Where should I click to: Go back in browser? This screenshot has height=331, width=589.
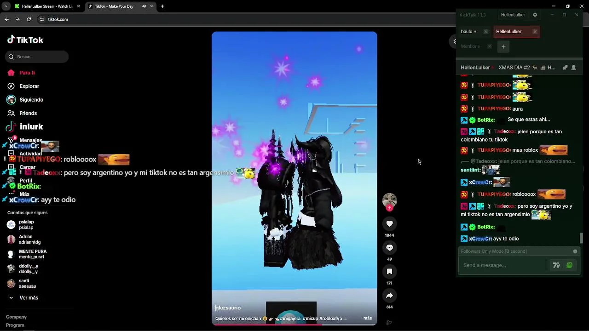(6, 19)
